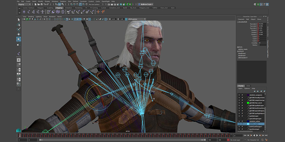Switch to the Sculpting shelf tab
The height and width of the screenshot is (142, 285).
pyautogui.click(x=50, y=8)
